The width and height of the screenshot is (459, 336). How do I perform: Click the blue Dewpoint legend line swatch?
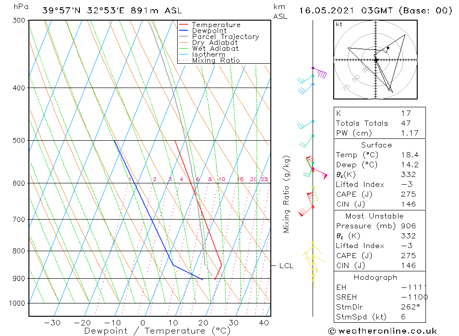(x=184, y=30)
